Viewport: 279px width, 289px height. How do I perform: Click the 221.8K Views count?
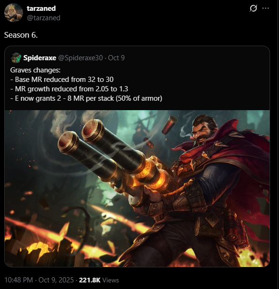pyautogui.click(x=99, y=280)
